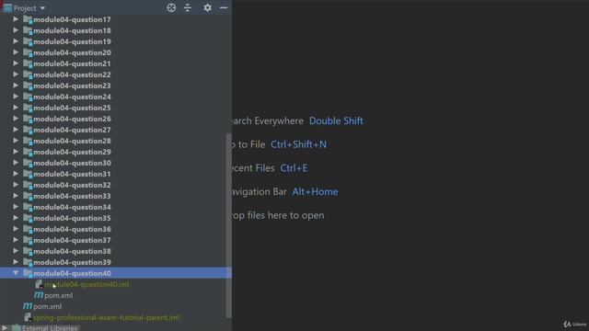The image size is (589, 331).
Task: Select module04-question28 label
Action: (x=72, y=141)
